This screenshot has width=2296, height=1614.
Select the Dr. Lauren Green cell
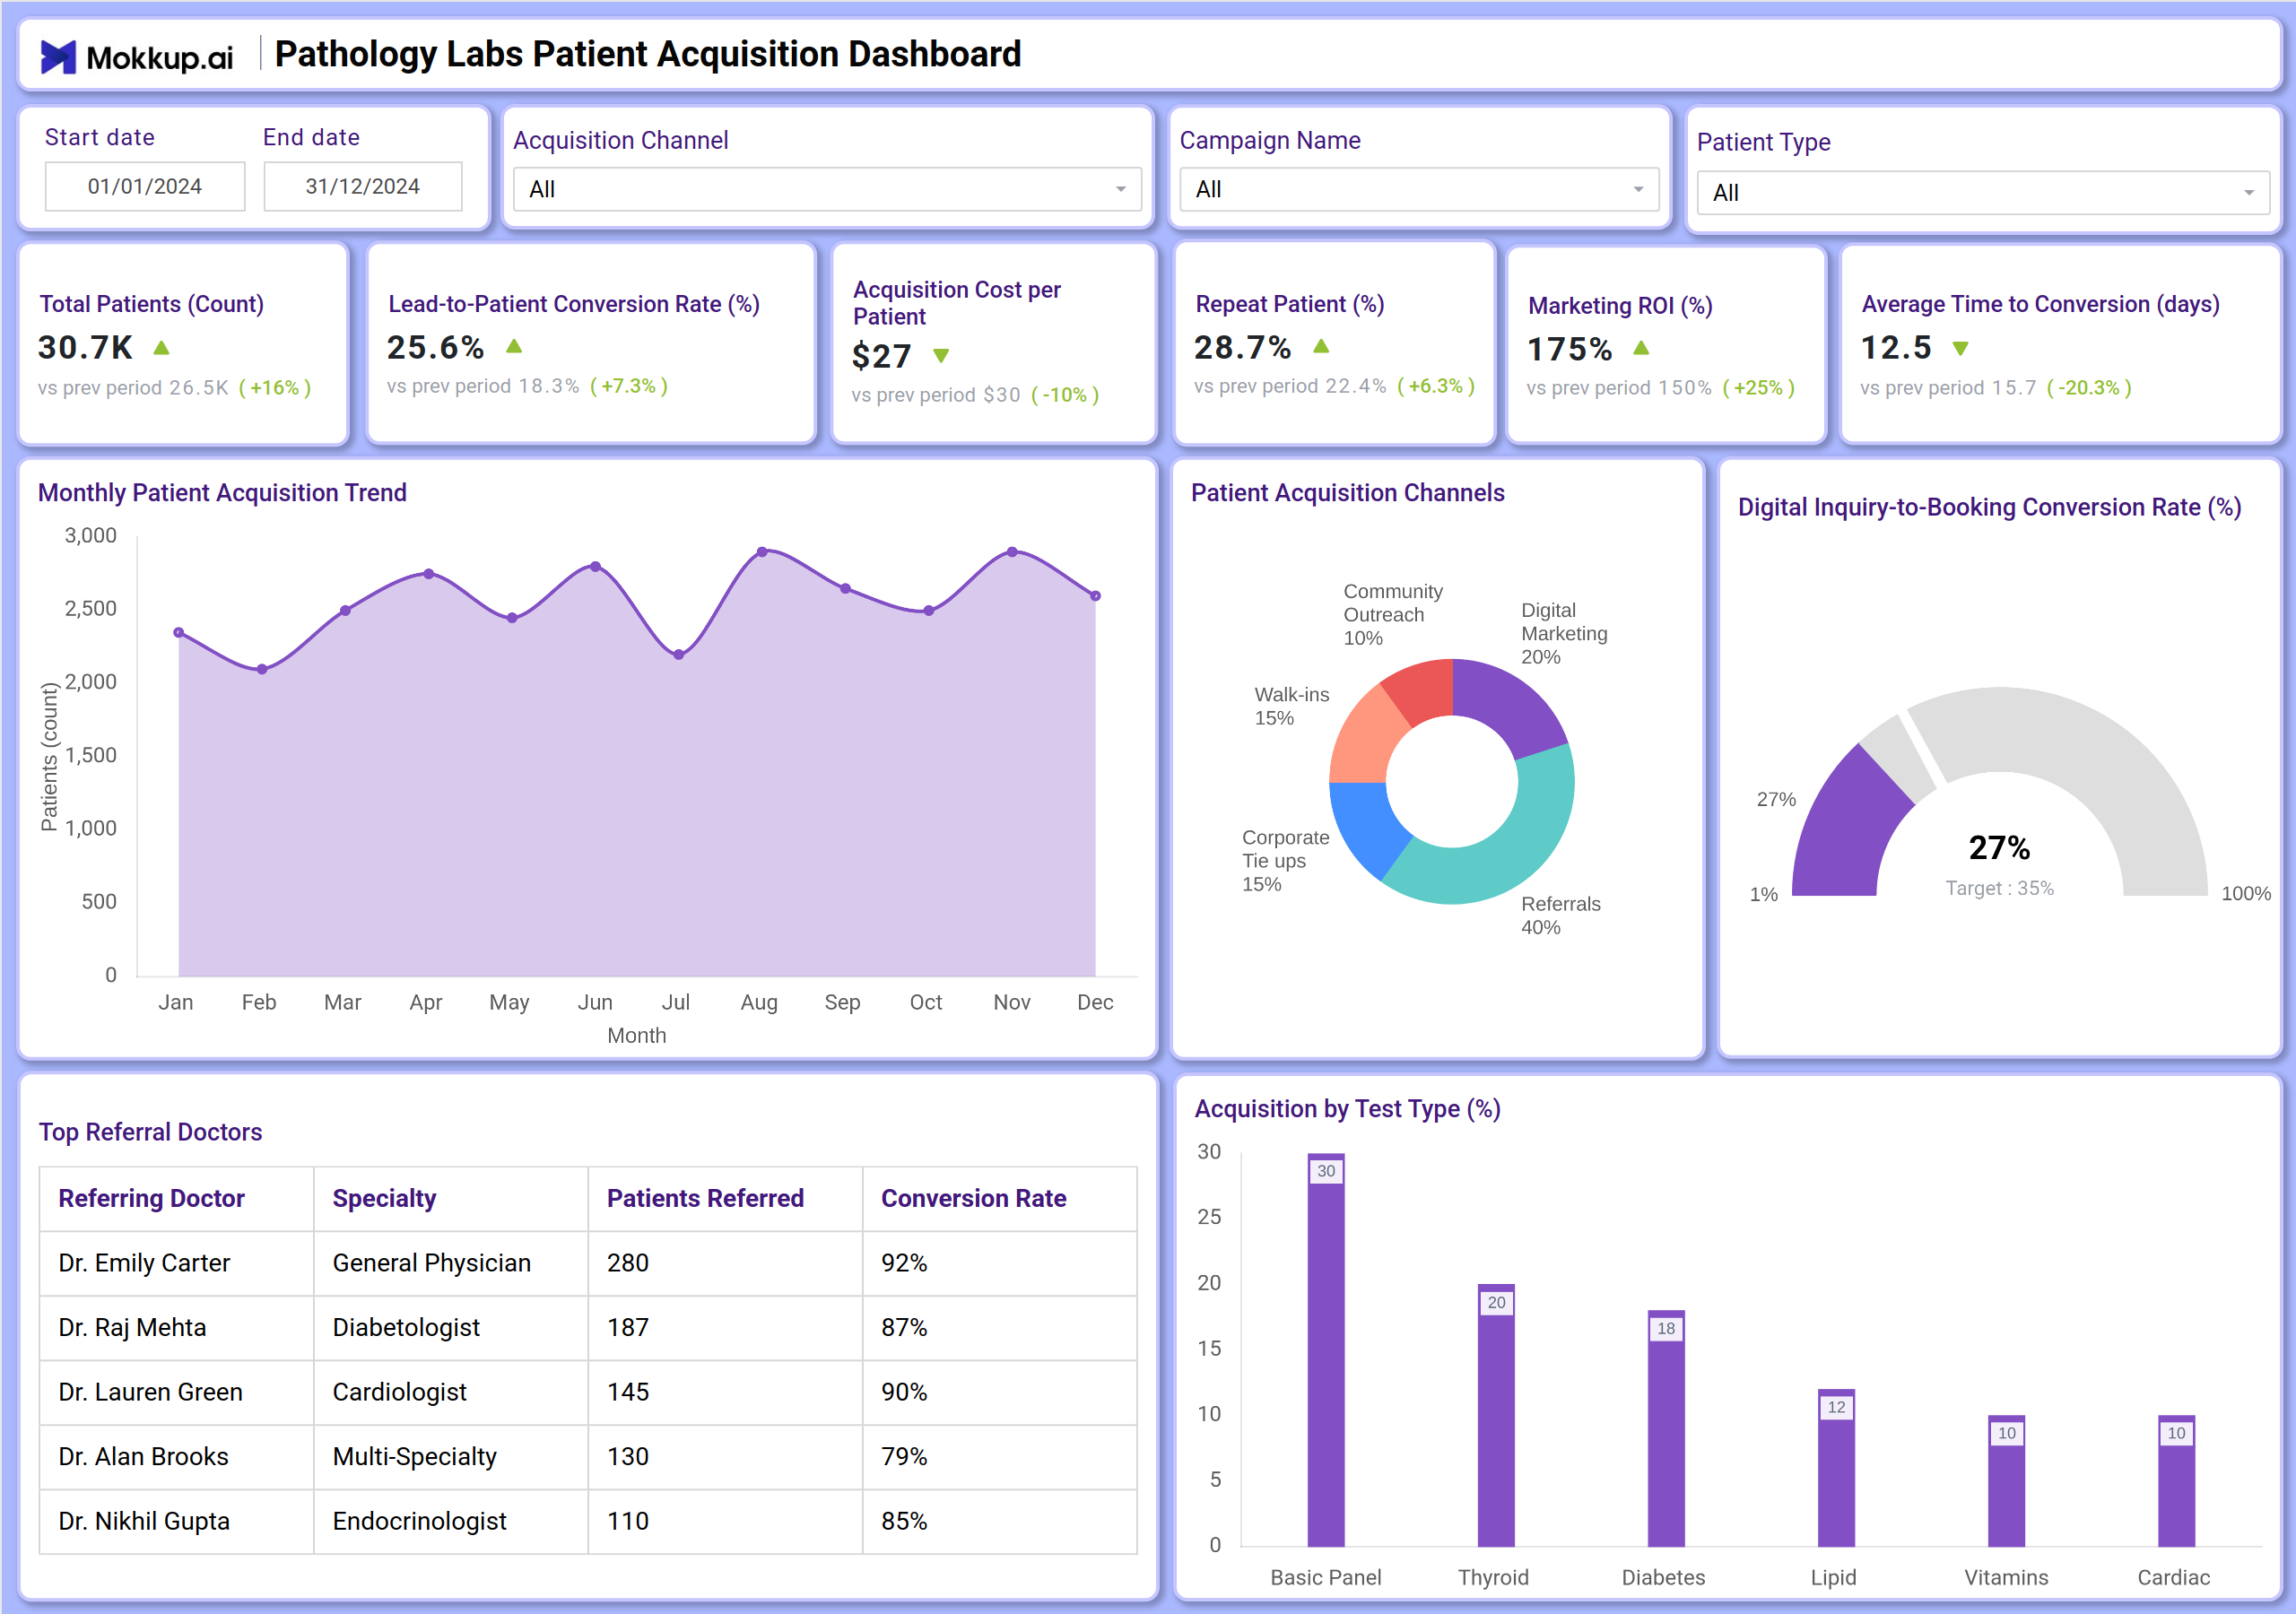(176, 1392)
